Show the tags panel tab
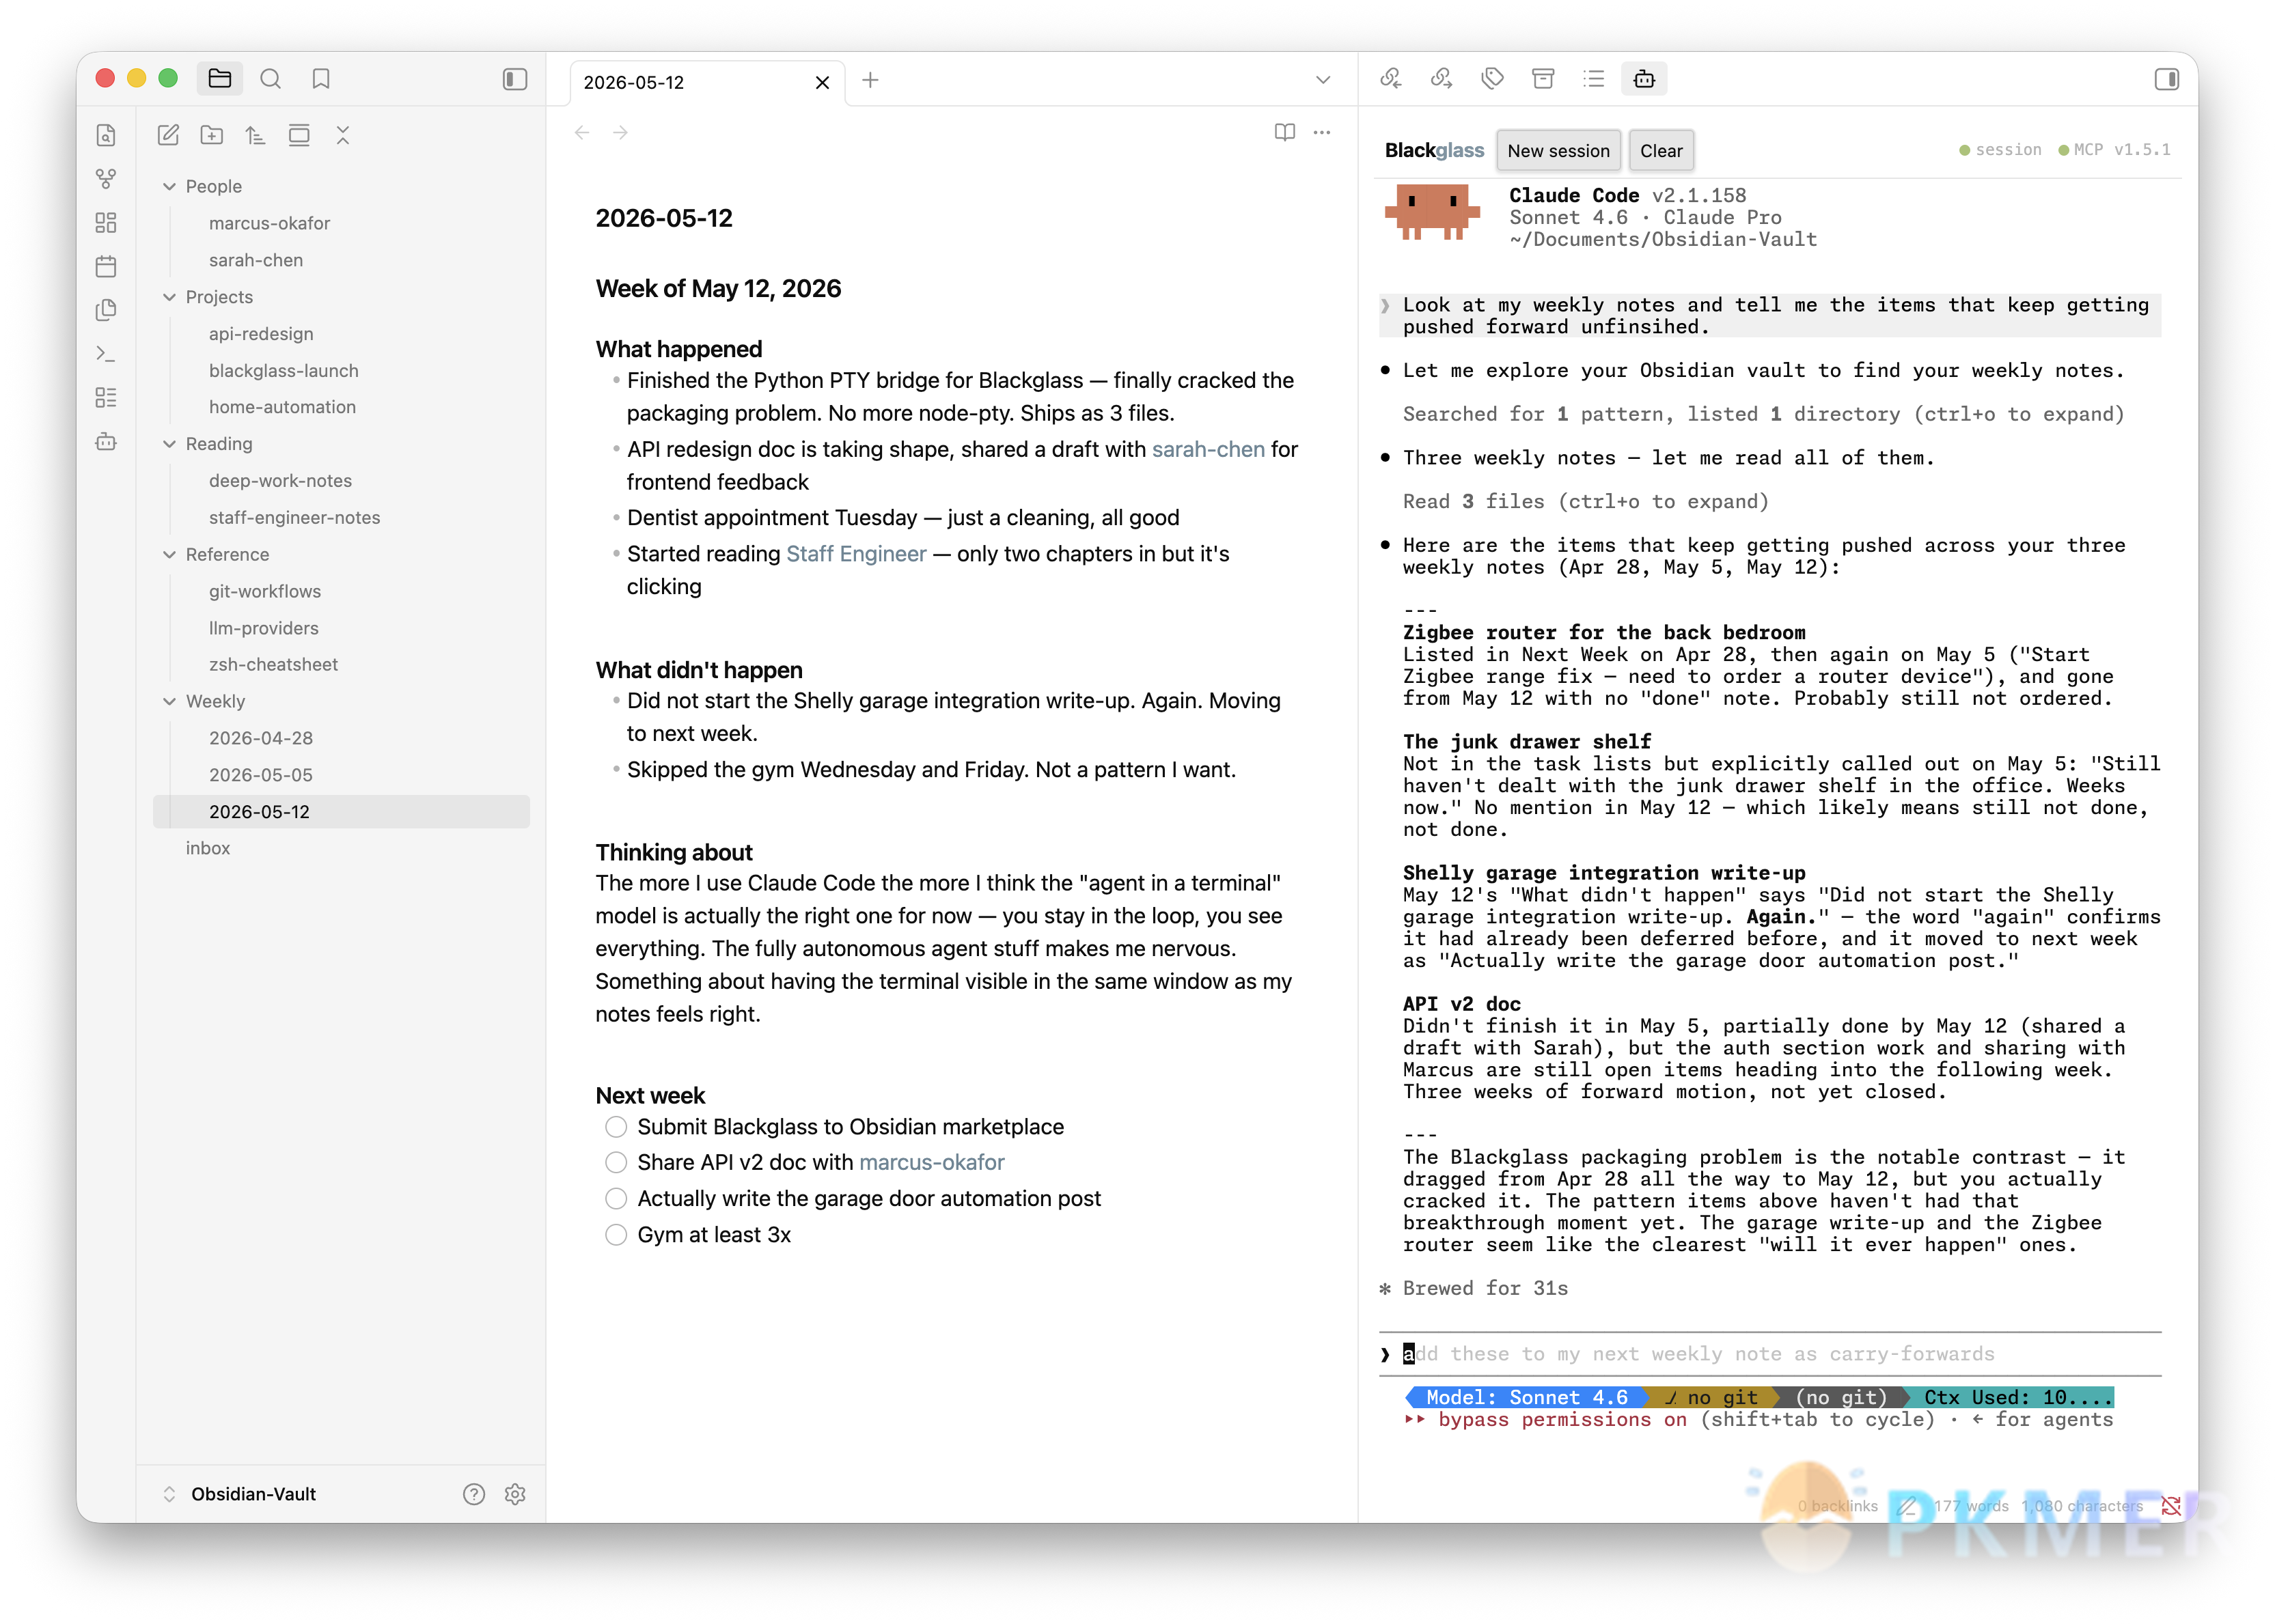 click(1493, 79)
